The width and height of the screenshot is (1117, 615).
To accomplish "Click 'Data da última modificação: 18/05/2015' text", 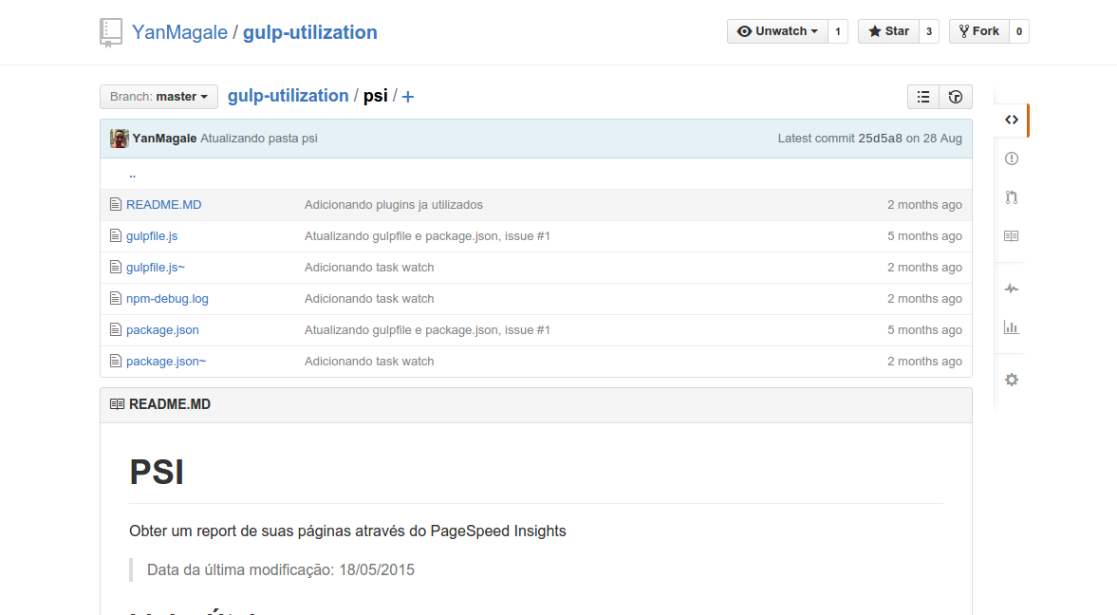I will (281, 570).
